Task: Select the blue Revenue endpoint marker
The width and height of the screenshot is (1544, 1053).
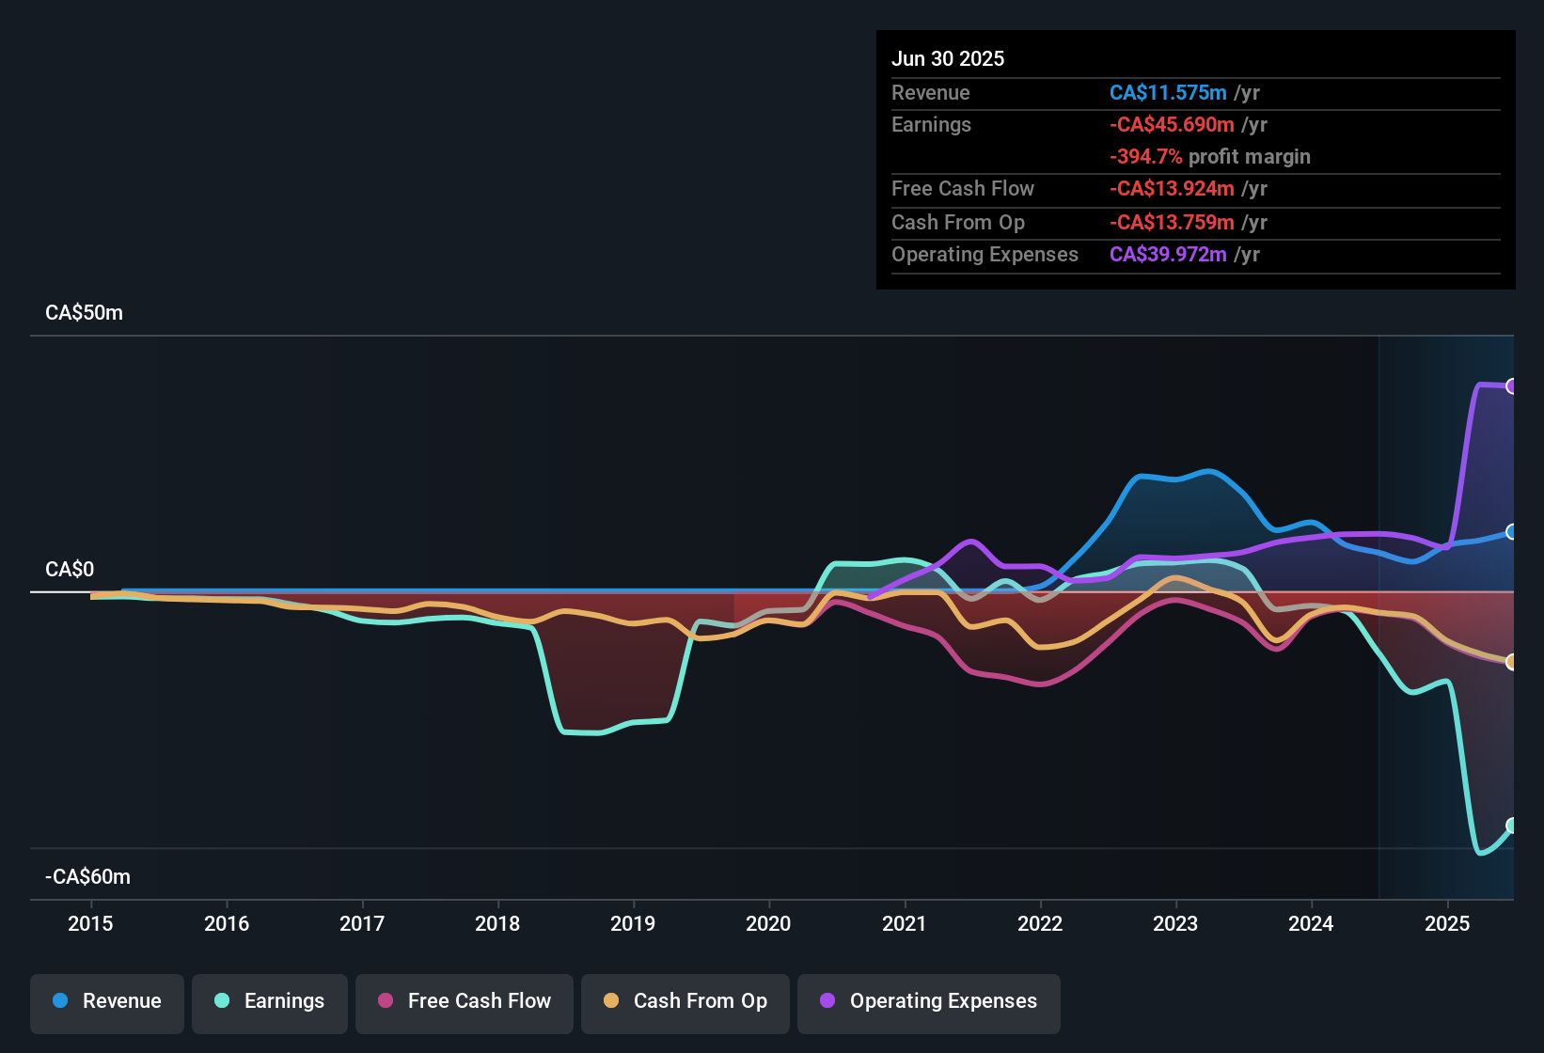Action: 1512,532
